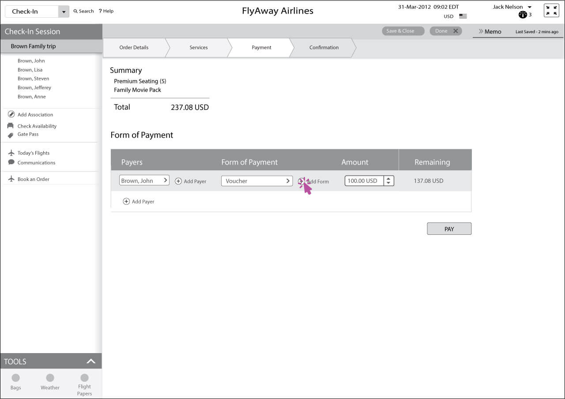Open Communications

click(x=36, y=162)
